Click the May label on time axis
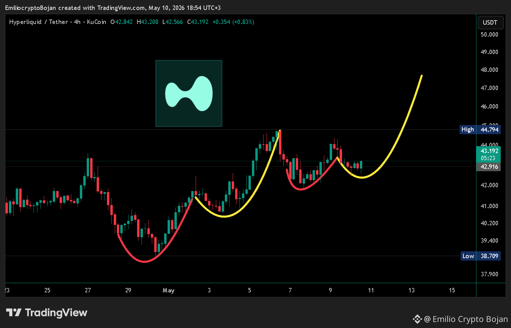Screen dimensions: 511x328 [x=169, y=290]
